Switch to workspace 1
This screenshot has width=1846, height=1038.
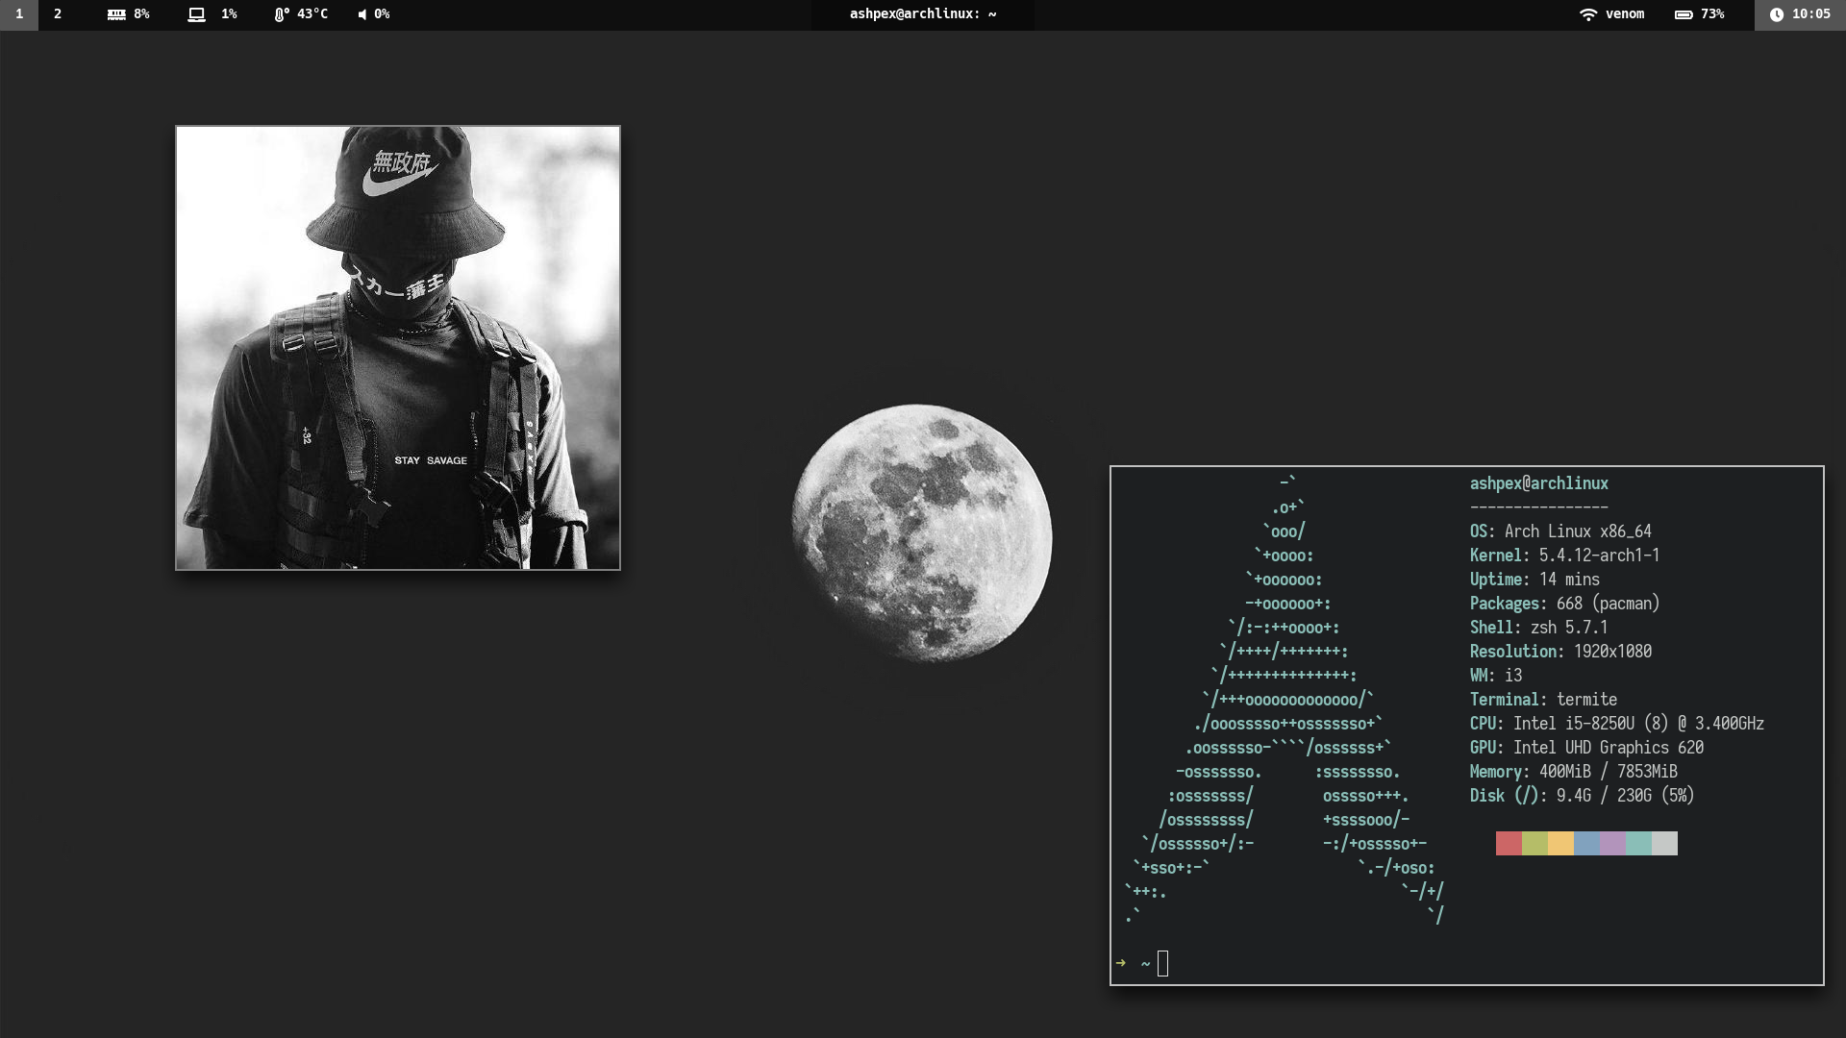tap(18, 13)
